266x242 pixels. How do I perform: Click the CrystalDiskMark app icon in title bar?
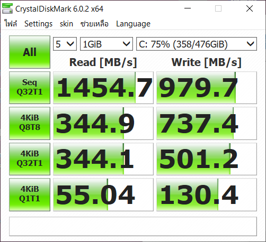[7, 8]
